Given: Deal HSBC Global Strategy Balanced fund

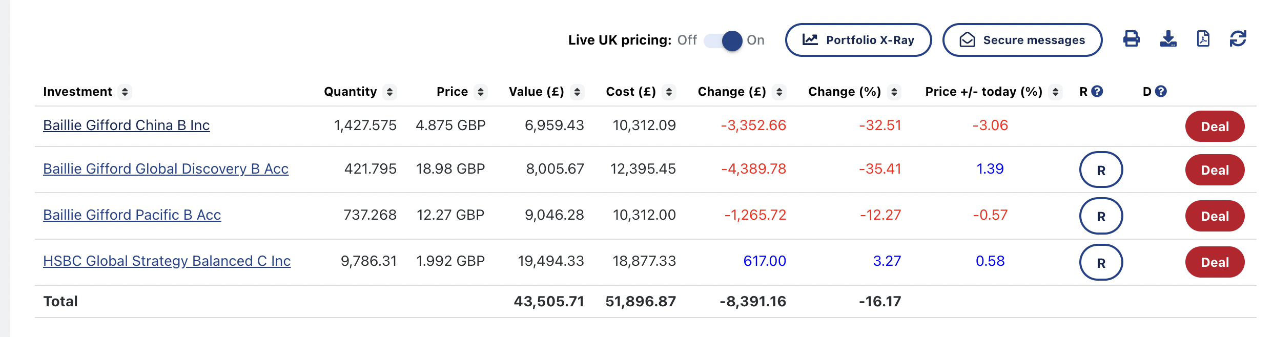Looking at the screenshot, I should coord(1215,262).
